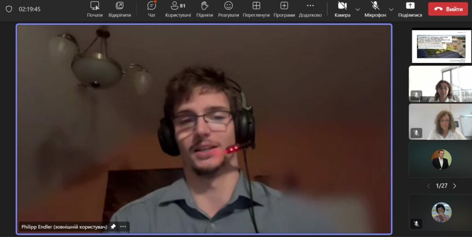Expand camera options dropdown arrow

click(x=358, y=9)
